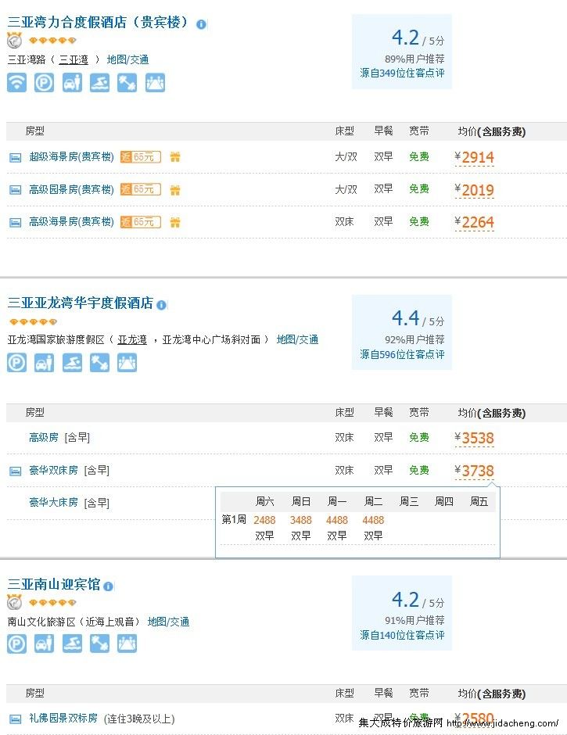The height and width of the screenshot is (735, 567).
Task: Select Sunday price 3488 in the calendar popup
Action: [x=301, y=520]
